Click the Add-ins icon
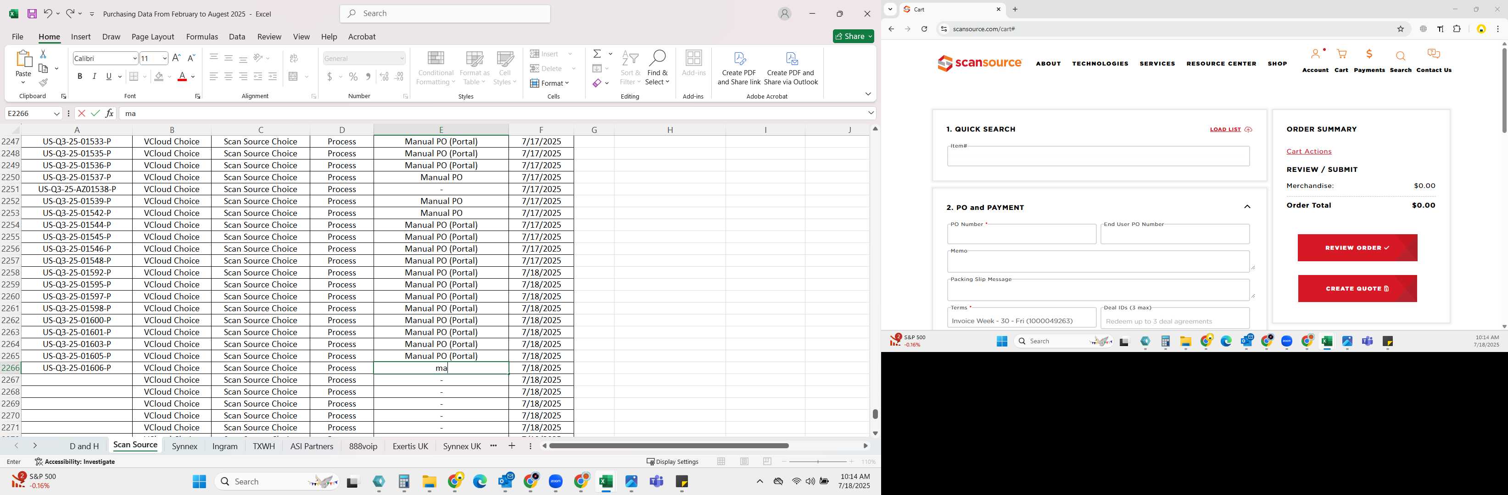This screenshot has width=1508, height=495. [694, 63]
